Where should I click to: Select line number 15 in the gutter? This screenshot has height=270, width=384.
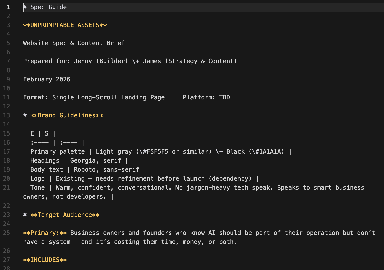7,133
